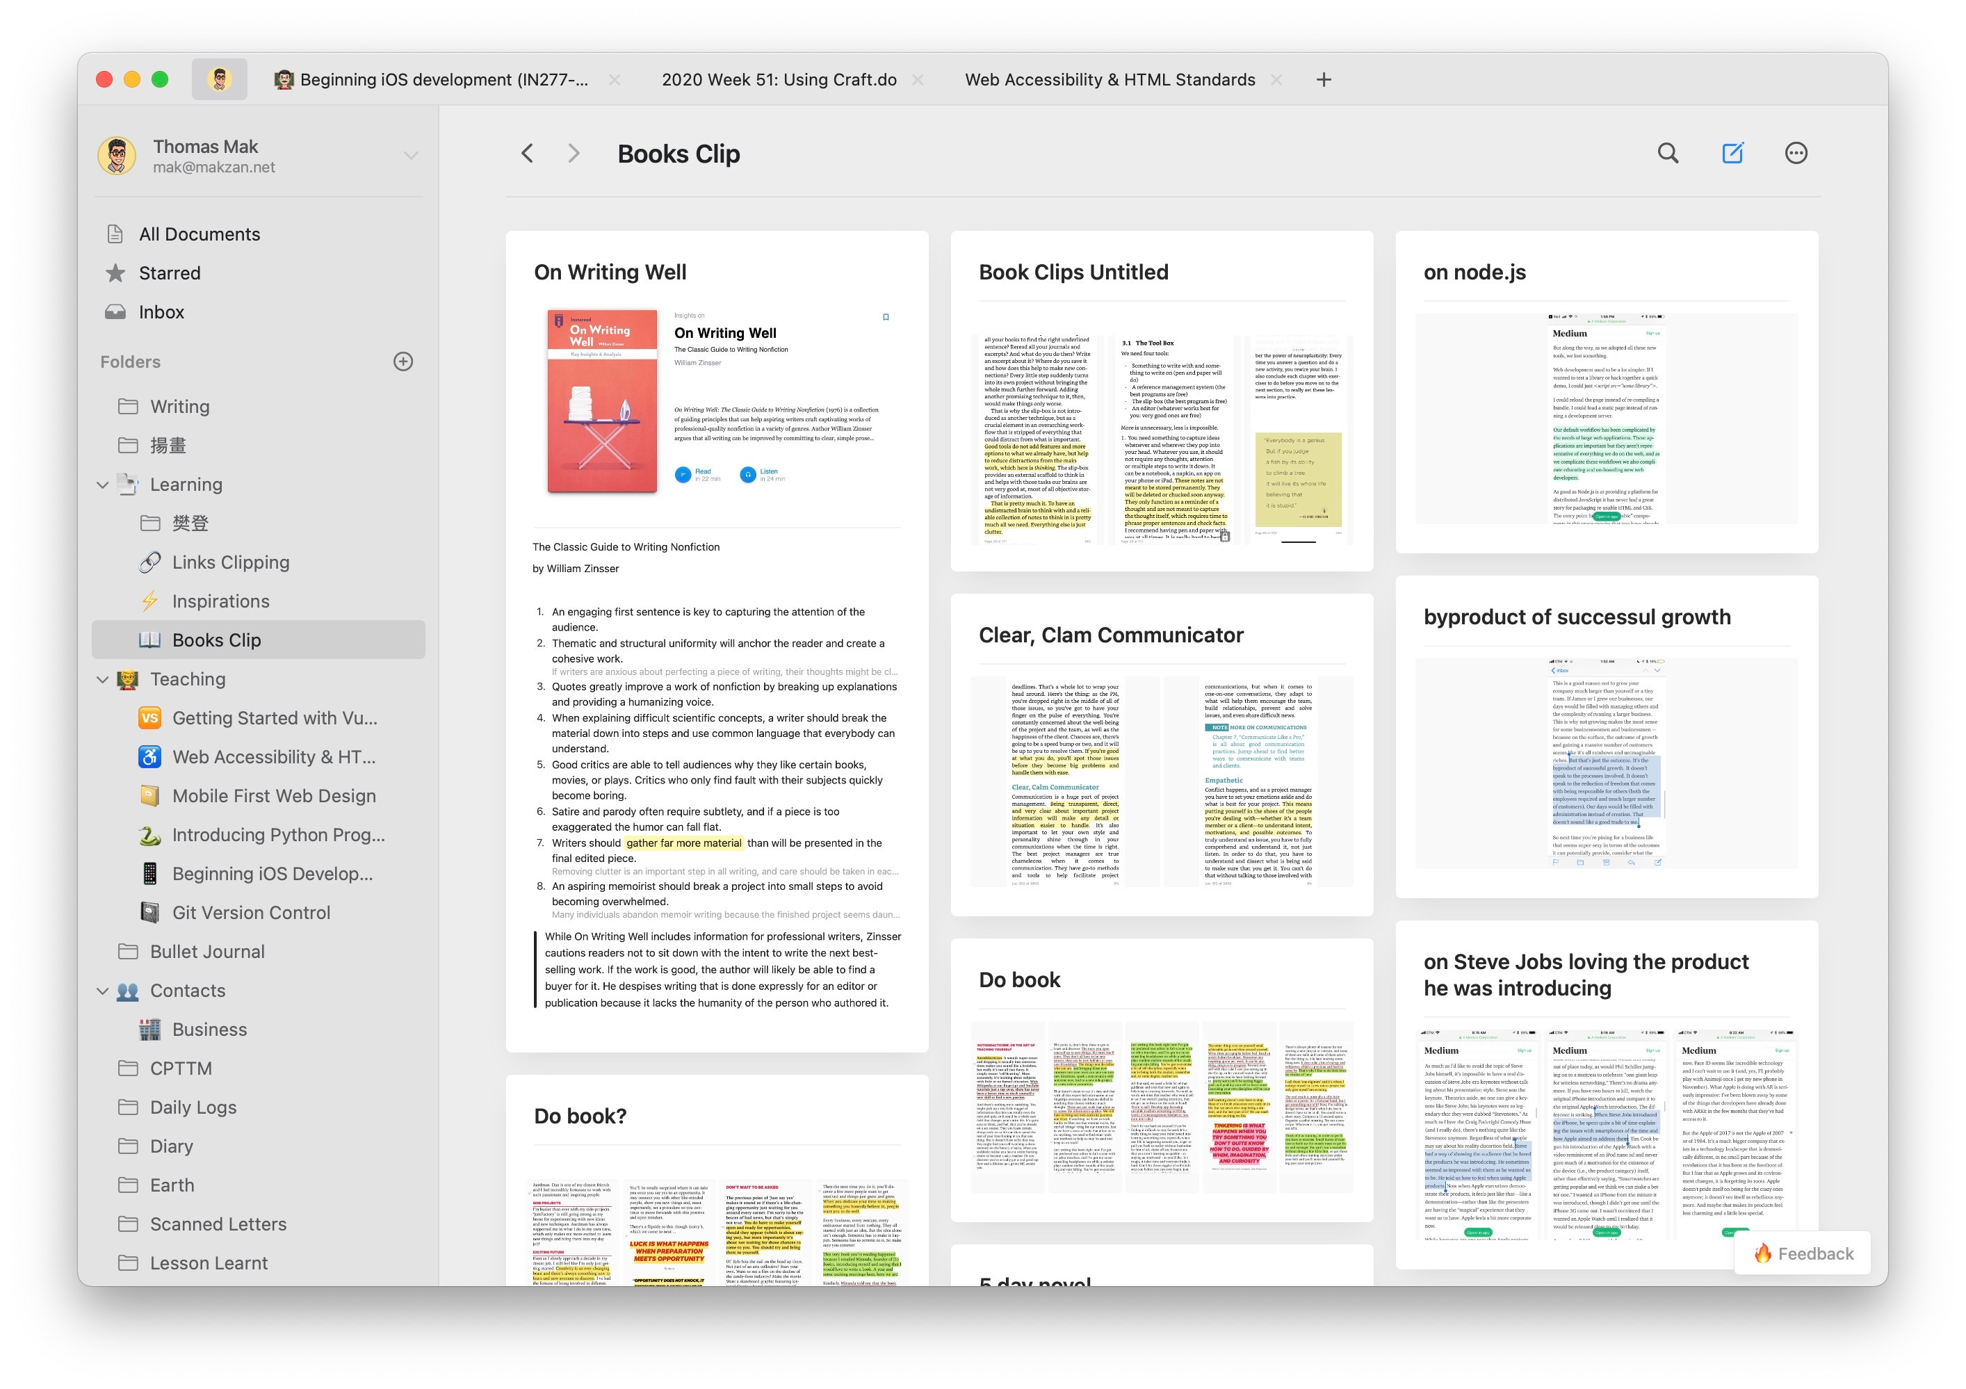1966x1389 pixels.
Task: Open the On Writing Well card
Action: [x=717, y=642]
